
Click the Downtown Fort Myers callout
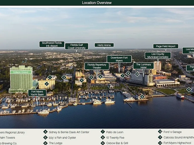tap(119, 59)
